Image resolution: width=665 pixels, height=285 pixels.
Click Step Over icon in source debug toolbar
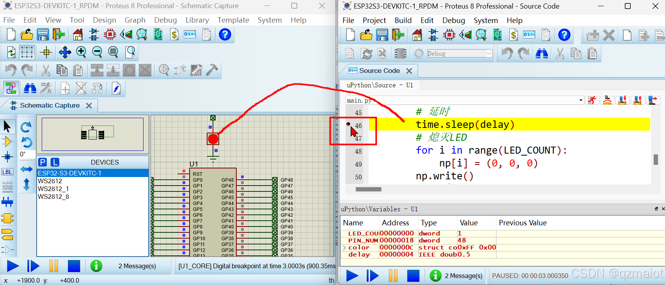click(607, 100)
